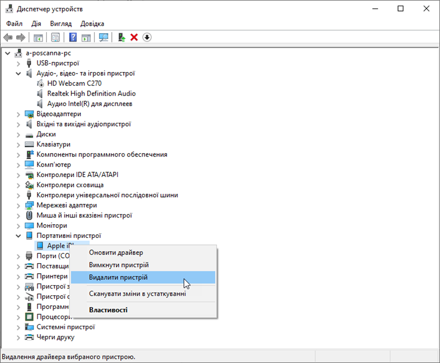Choose Вимкнути пристрій from context menu
440x363 pixels.
(143, 265)
